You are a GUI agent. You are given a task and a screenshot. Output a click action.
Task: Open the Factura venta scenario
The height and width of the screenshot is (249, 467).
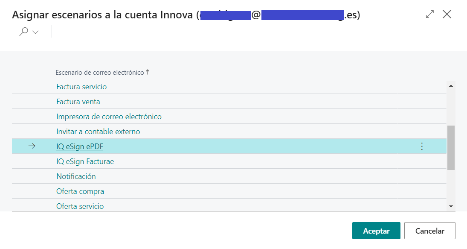coord(79,101)
